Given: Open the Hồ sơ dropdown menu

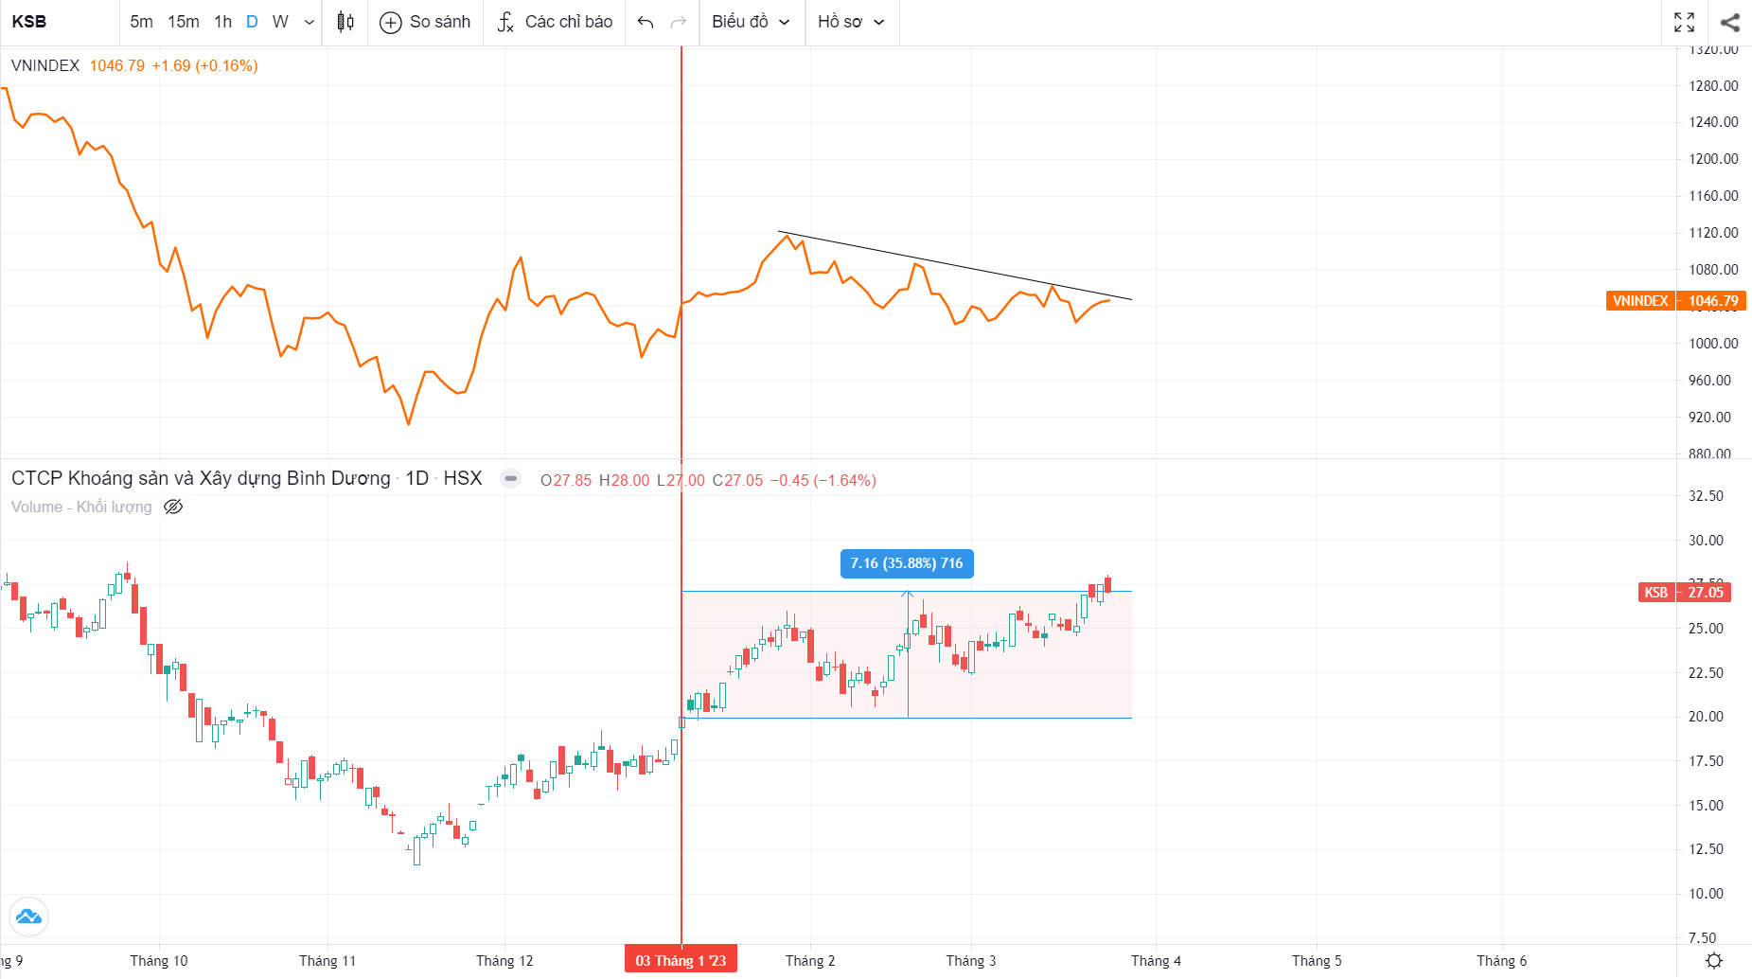Looking at the screenshot, I should coord(851,22).
